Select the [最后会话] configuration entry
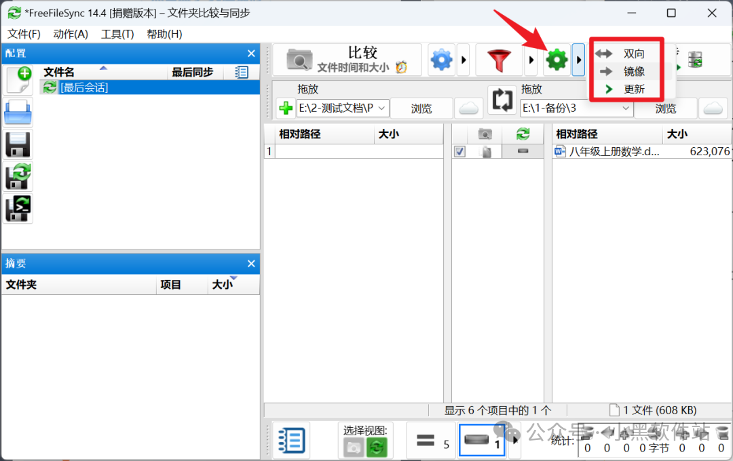The width and height of the screenshot is (733, 461). pyautogui.click(x=149, y=87)
